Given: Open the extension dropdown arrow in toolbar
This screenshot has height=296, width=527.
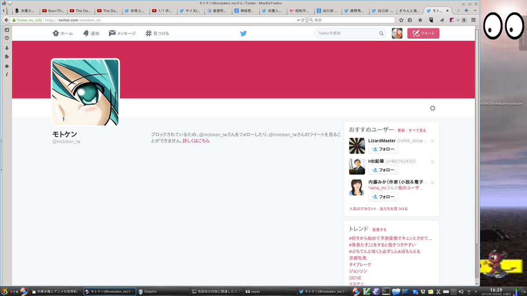Looking at the screenshot, I should point(458,20).
